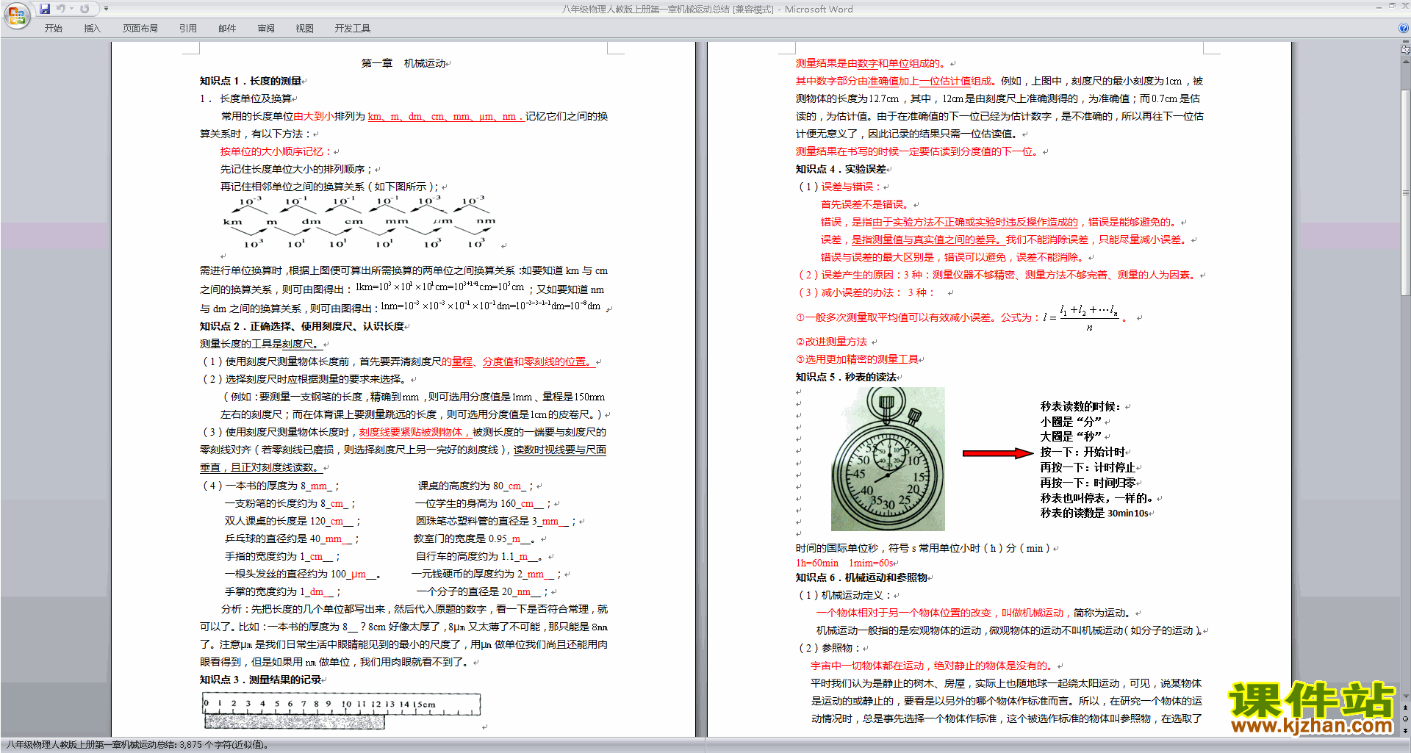This screenshot has width=1411, height=753.
Task: Open the 邮件 ribbon tab
Action: coord(227,29)
